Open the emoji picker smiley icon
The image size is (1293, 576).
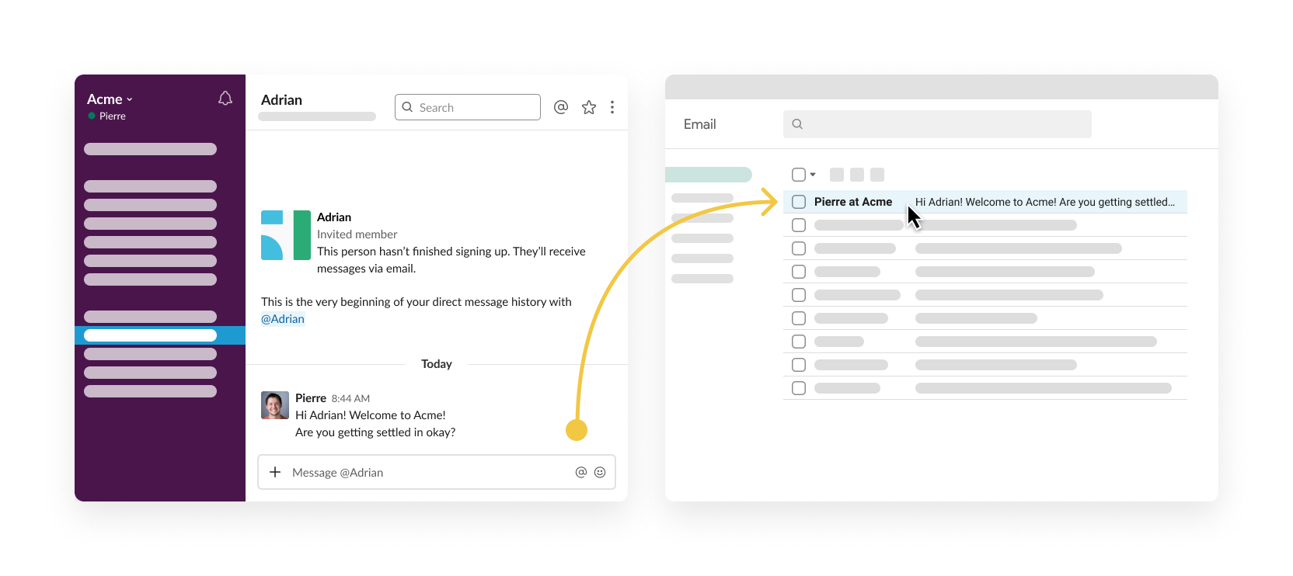(x=600, y=472)
